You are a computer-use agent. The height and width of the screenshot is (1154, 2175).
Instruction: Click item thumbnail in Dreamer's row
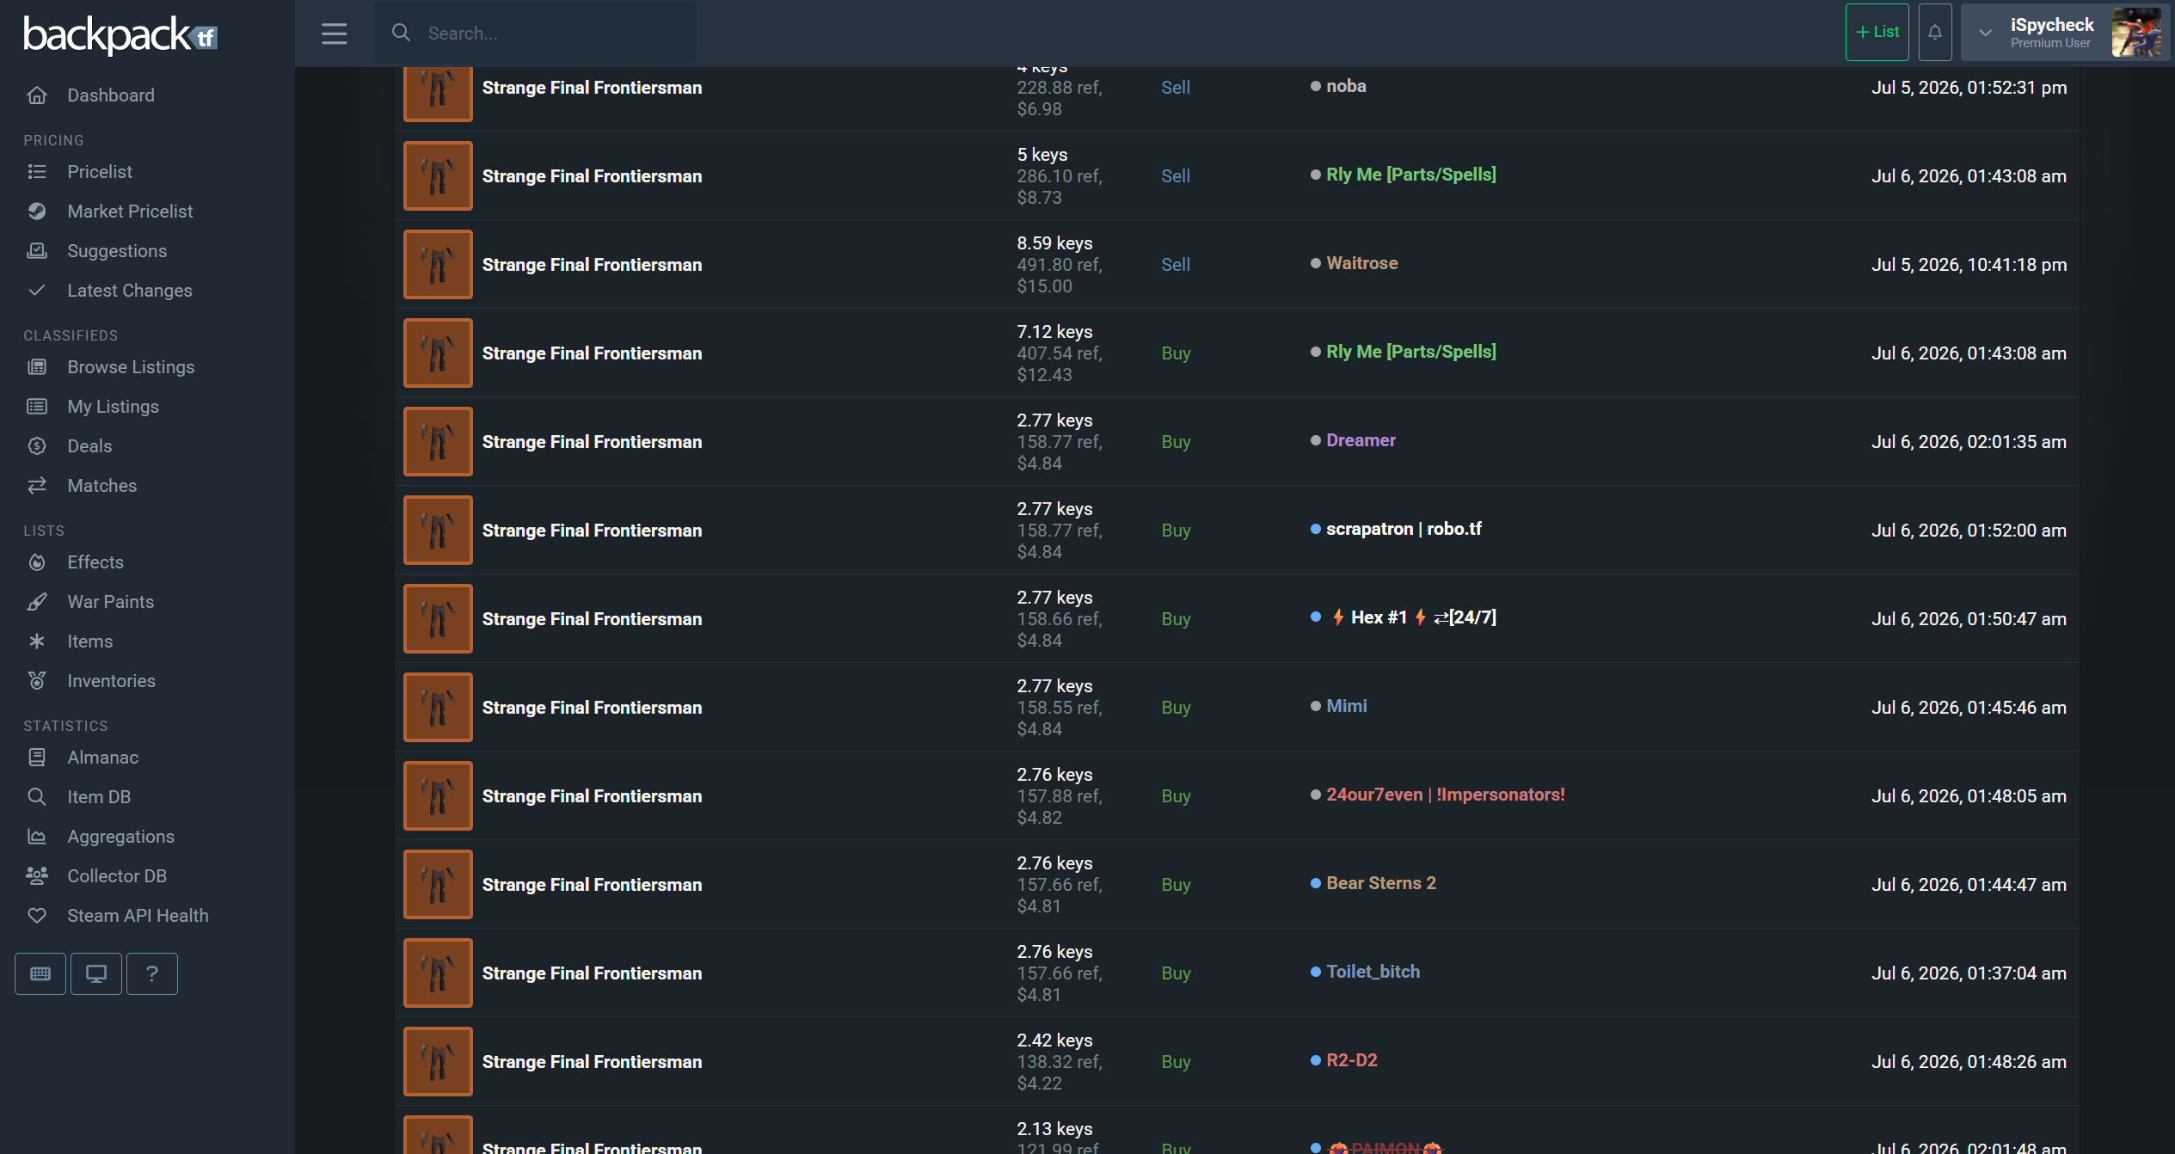439,441
